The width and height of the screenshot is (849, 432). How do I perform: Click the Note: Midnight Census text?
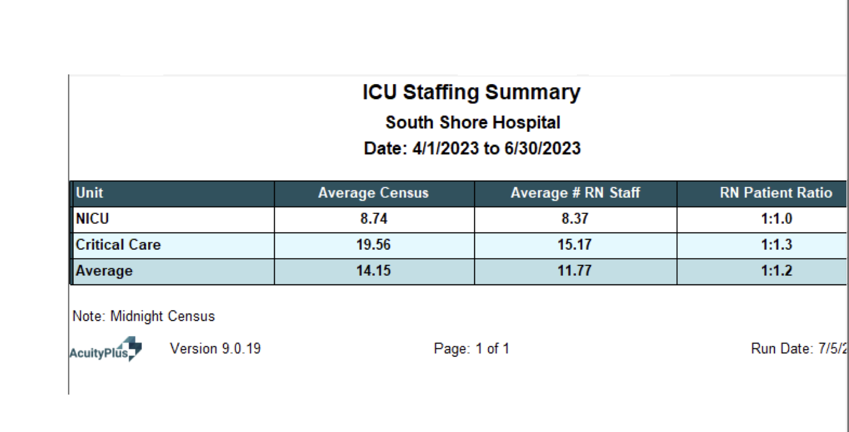coord(144,316)
